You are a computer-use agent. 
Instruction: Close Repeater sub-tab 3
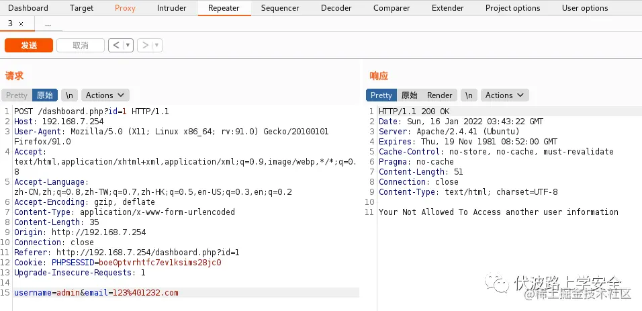coord(21,24)
